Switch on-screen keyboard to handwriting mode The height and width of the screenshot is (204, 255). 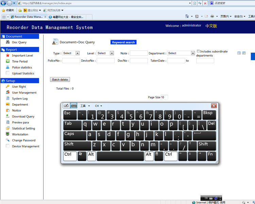(66, 106)
